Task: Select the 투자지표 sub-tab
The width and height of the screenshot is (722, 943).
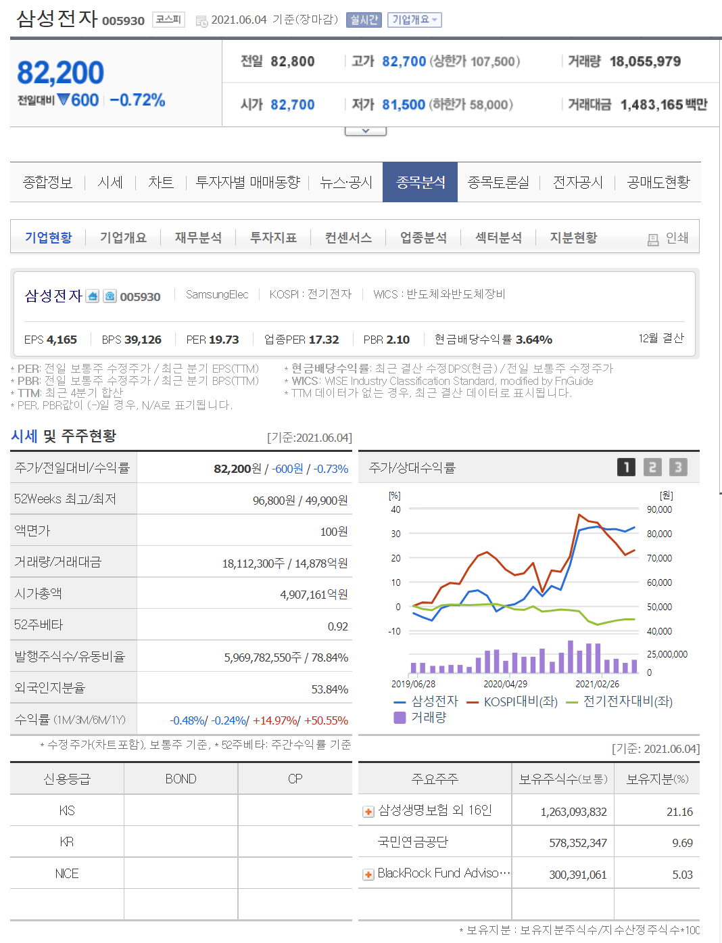Action: point(273,237)
